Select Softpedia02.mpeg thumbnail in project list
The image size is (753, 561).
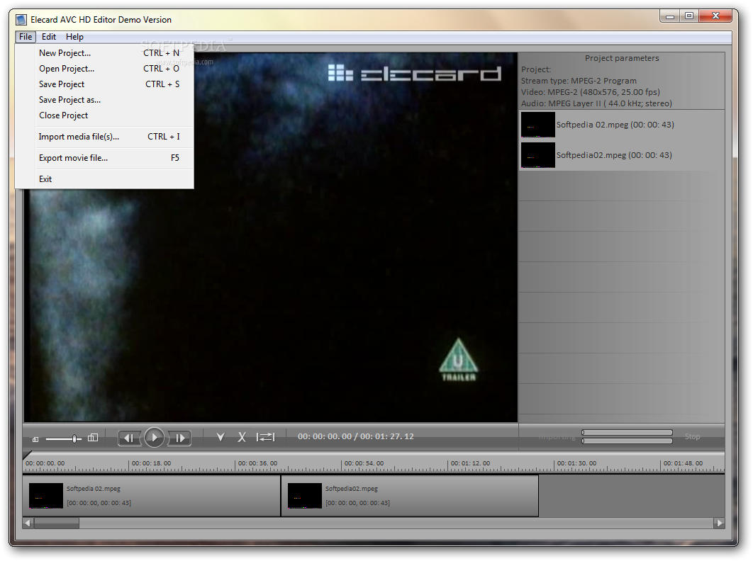tap(538, 155)
